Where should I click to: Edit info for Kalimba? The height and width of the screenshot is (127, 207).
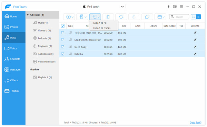[195, 54]
